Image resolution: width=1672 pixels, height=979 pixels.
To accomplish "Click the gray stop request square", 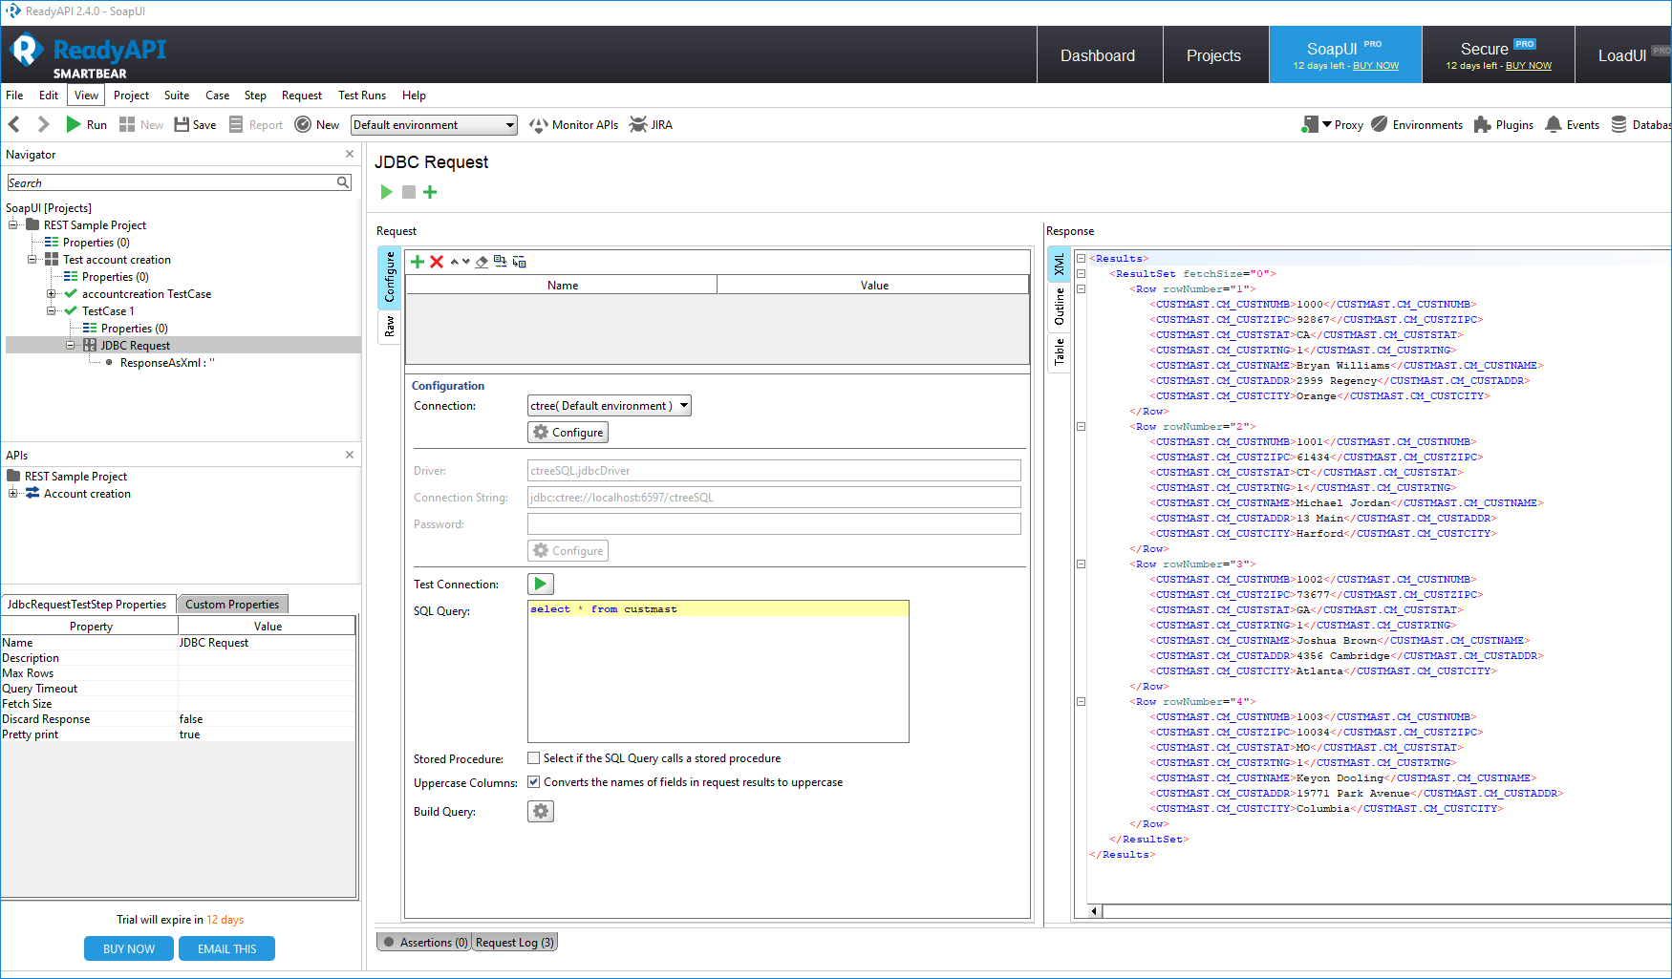I will tap(409, 192).
